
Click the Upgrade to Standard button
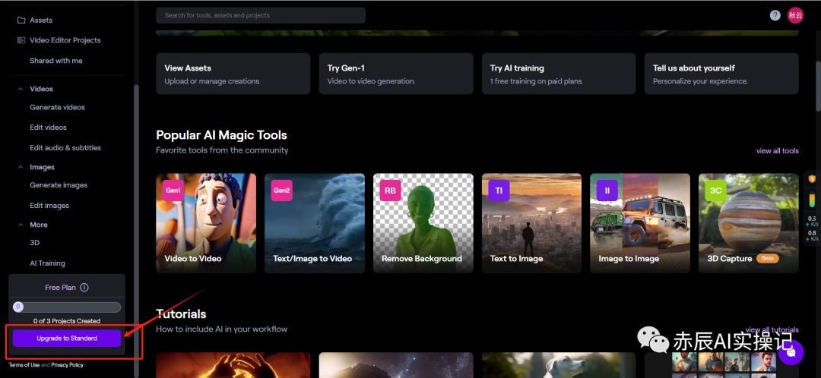[67, 339]
